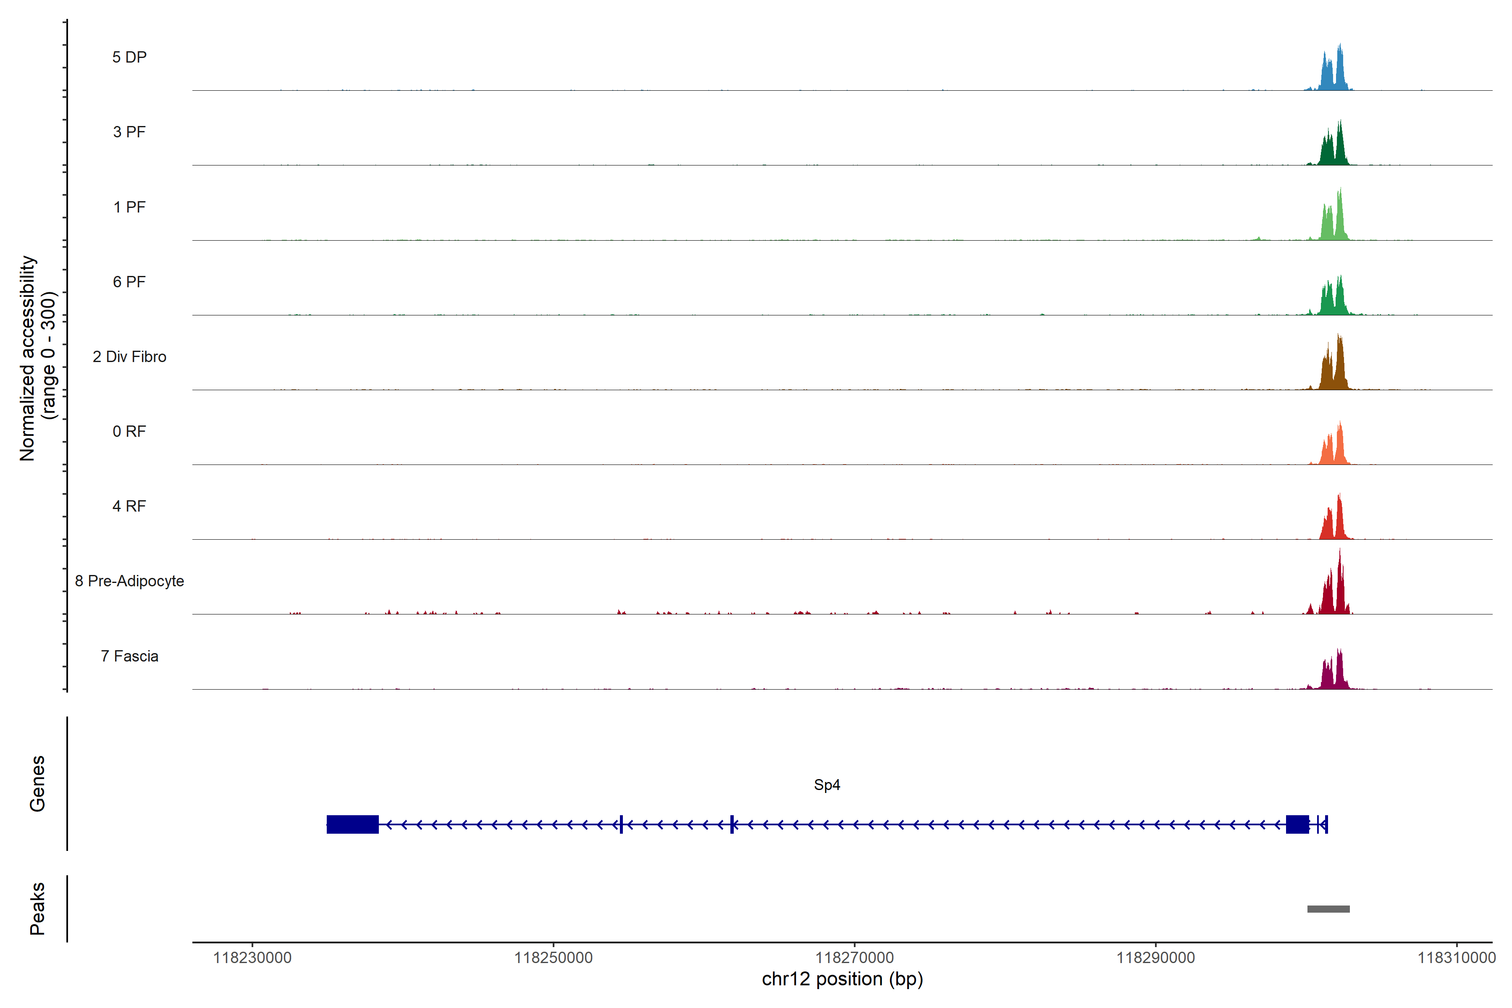The image size is (1512, 1008).
Task: Click the chr12 position (bp) axis title
Action: coord(842,979)
